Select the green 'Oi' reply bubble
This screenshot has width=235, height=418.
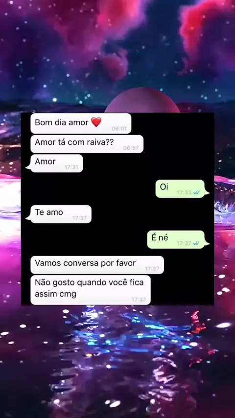click(182, 189)
